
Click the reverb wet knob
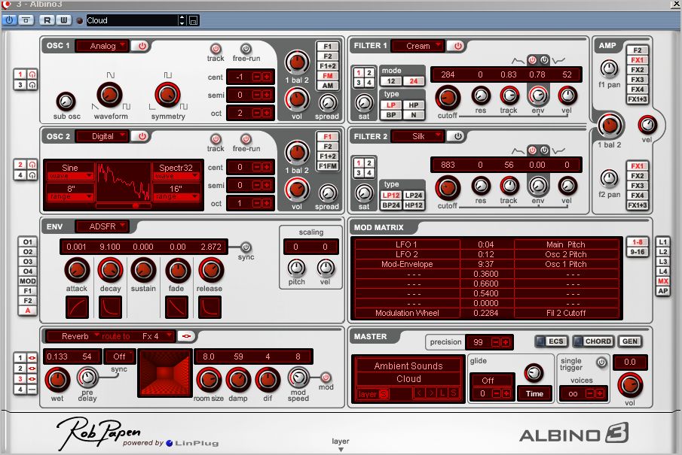[x=57, y=380]
